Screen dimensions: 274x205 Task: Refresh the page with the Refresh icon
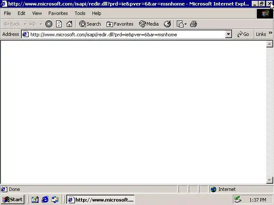coord(59,24)
